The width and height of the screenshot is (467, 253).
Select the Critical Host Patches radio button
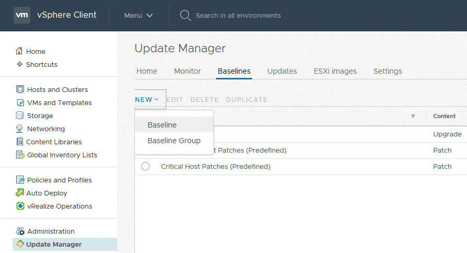tap(145, 166)
